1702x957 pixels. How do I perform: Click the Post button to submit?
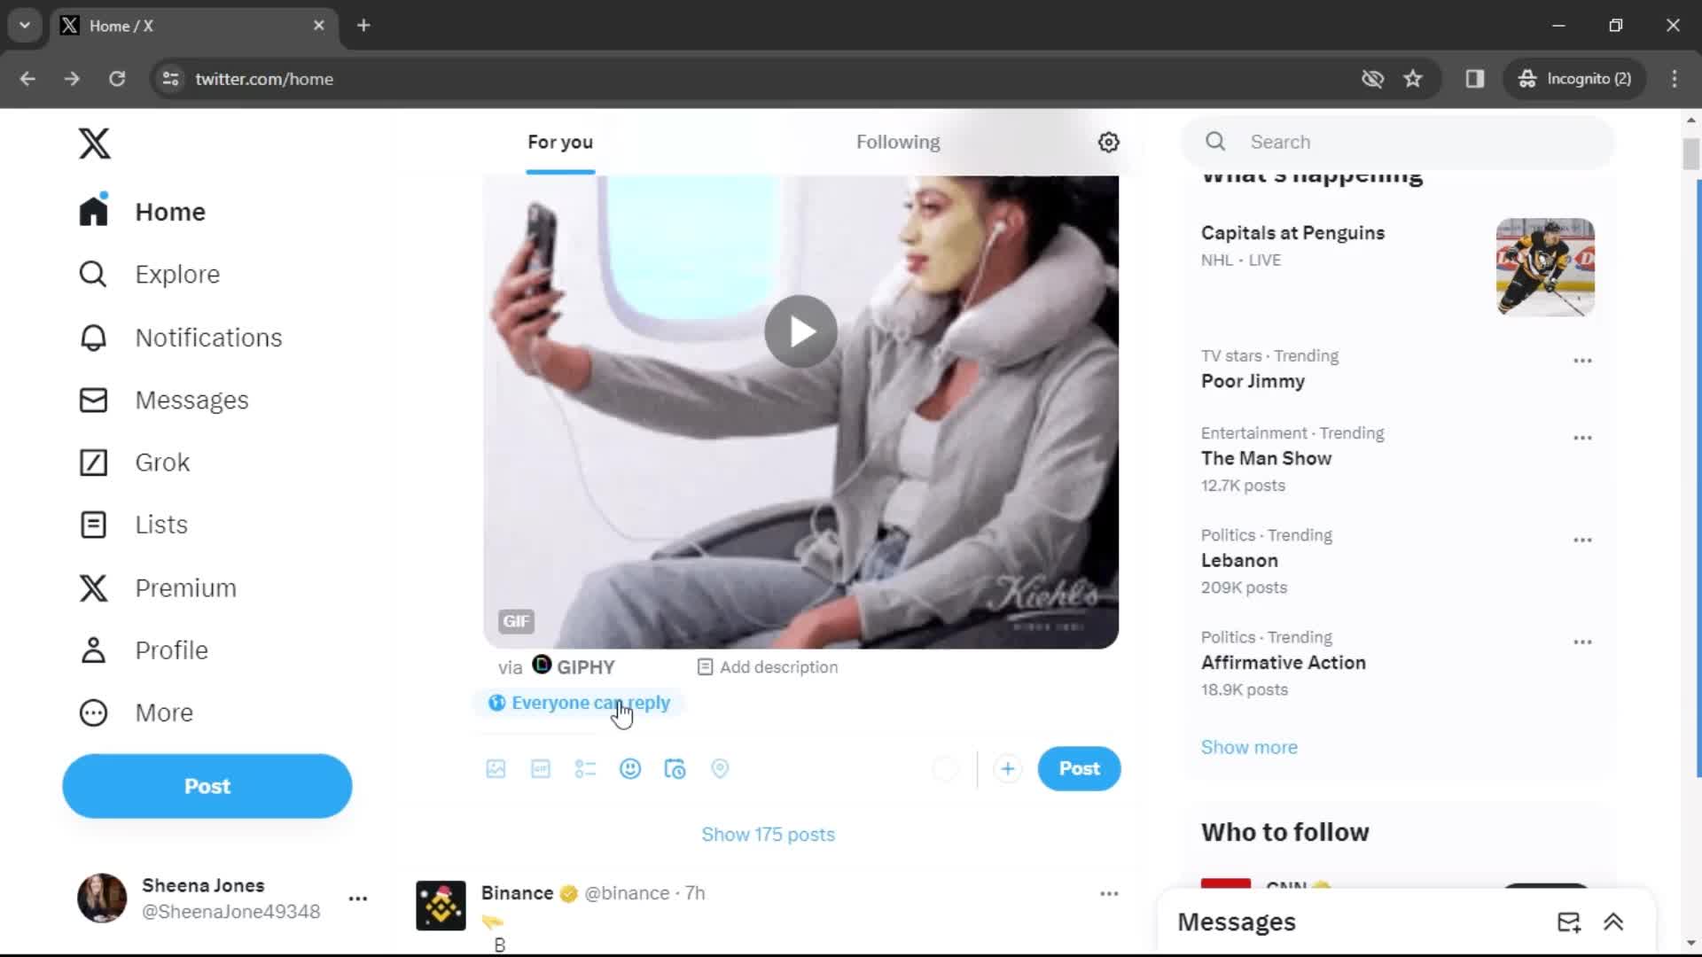point(1078,767)
